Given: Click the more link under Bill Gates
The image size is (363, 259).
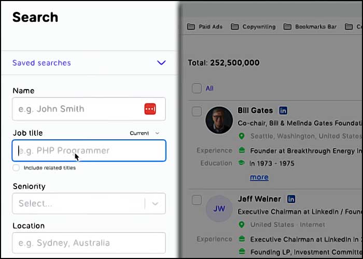Looking at the screenshot, I should point(259,177).
